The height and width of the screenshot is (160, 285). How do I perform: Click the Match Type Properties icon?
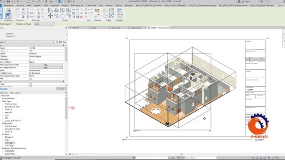pyautogui.click(x=23, y=17)
